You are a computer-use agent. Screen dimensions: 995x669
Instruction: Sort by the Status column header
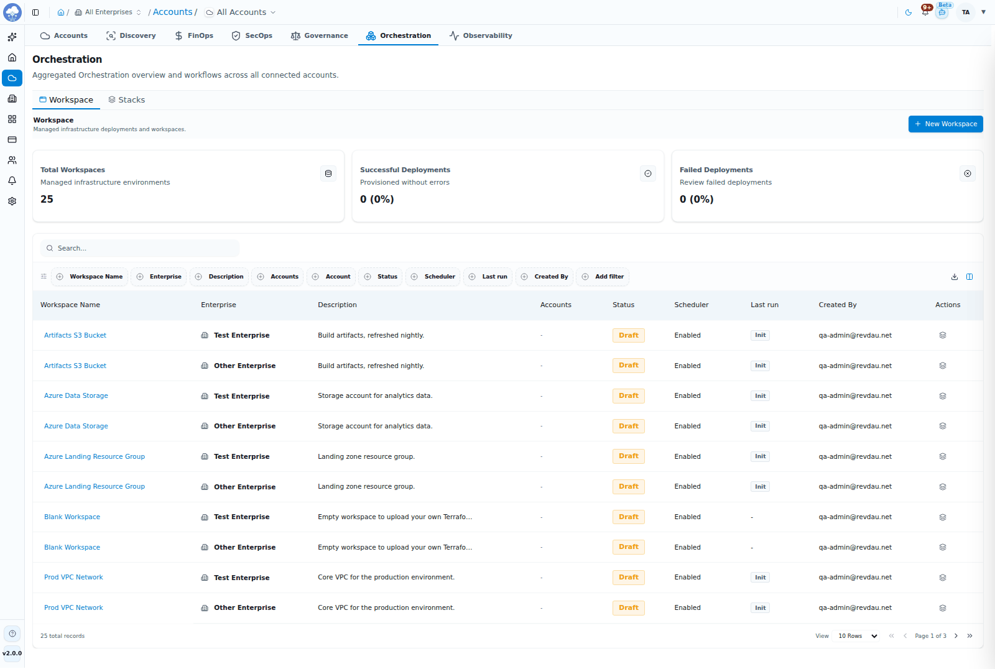pos(623,305)
